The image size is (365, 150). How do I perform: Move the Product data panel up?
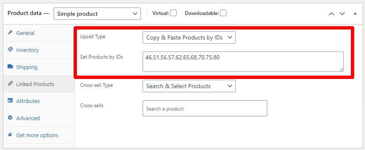point(331,14)
